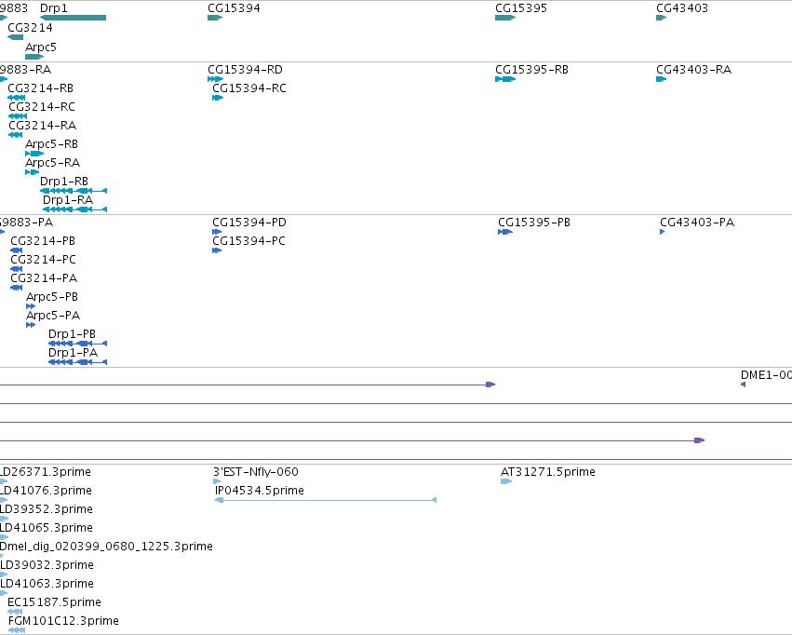Click the Drp1-PB CDS glyph
This screenshot has width=792, height=635.
click(78, 344)
